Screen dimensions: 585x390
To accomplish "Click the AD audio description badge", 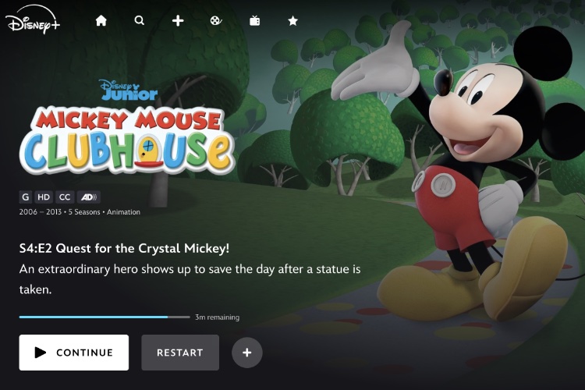I will click(89, 197).
